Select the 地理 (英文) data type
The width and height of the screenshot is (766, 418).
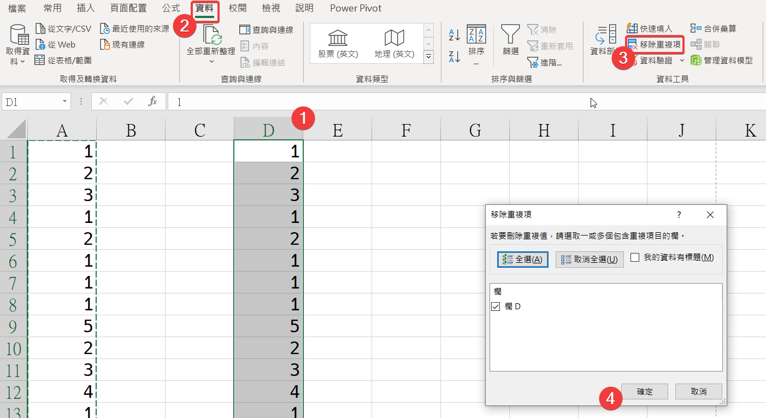coord(394,44)
